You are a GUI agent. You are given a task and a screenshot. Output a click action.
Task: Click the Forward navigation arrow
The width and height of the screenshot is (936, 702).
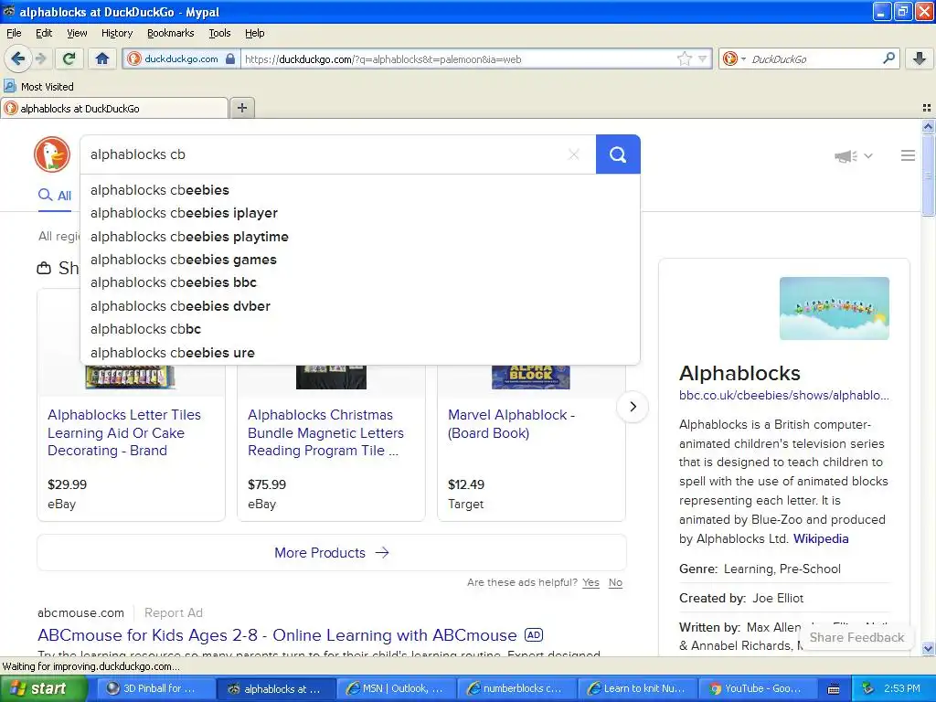point(40,58)
